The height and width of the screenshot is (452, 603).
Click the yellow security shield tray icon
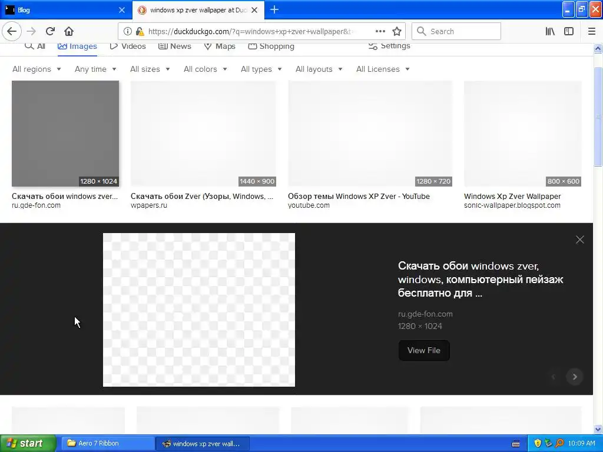pyautogui.click(x=538, y=443)
